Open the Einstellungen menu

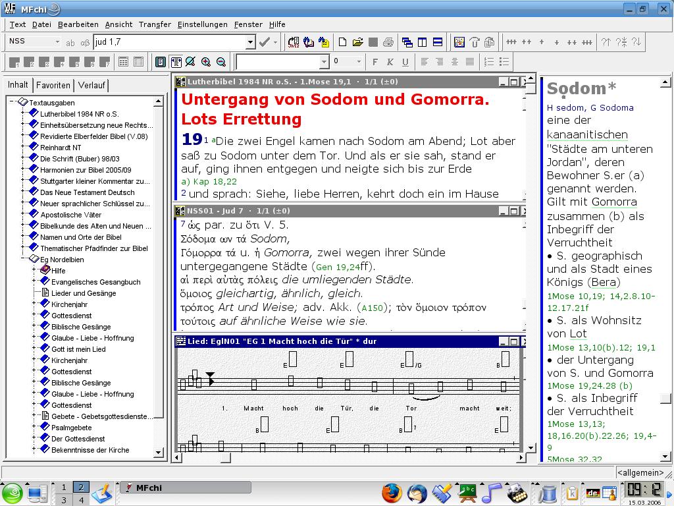(x=202, y=24)
